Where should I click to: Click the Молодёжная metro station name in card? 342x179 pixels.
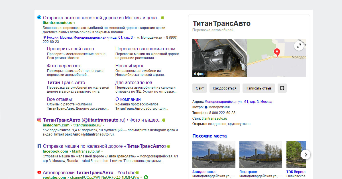coord(219,107)
